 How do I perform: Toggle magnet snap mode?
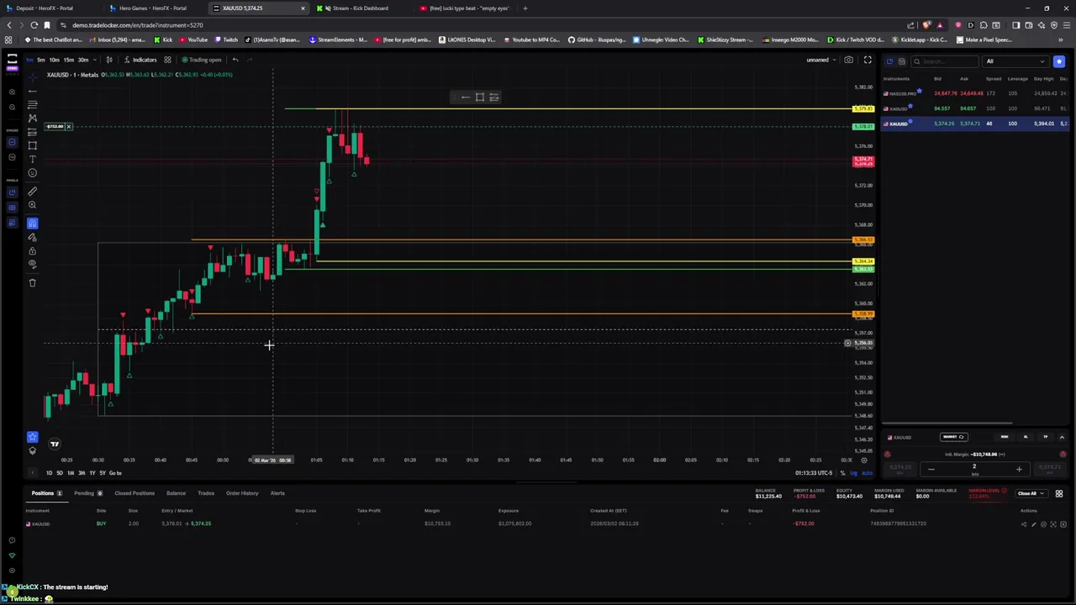pos(32,223)
